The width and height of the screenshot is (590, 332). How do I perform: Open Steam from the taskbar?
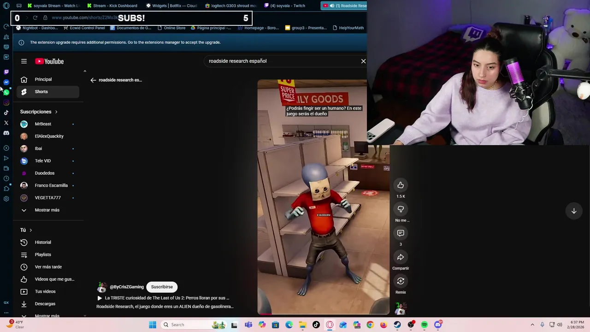tap(397, 325)
